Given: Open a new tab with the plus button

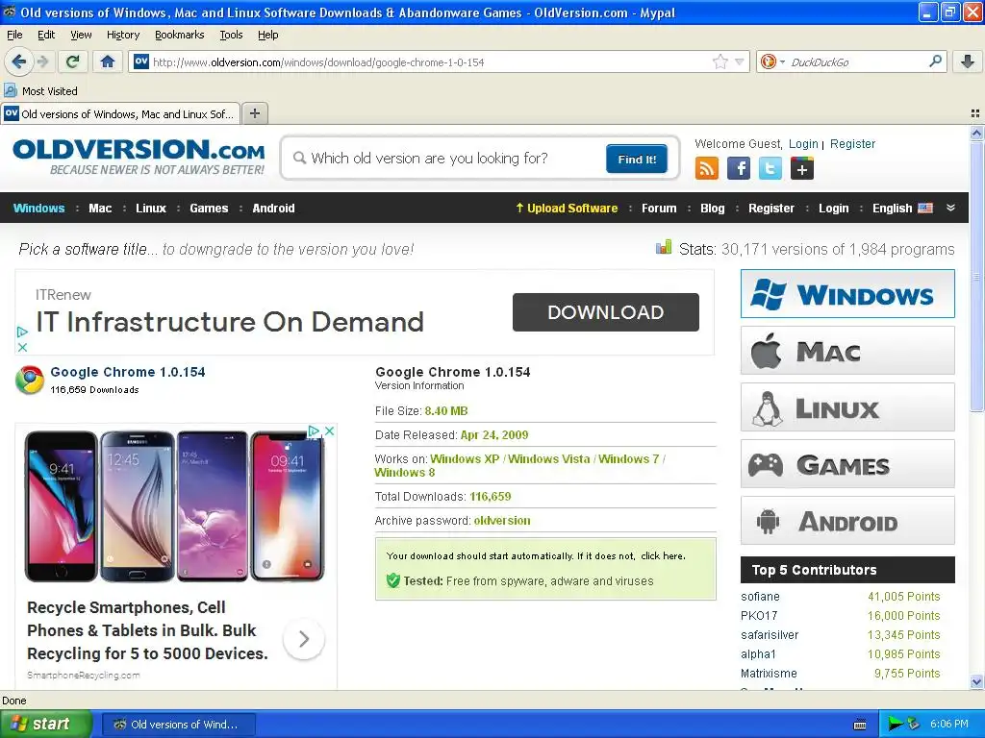Looking at the screenshot, I should click(254, 113).
